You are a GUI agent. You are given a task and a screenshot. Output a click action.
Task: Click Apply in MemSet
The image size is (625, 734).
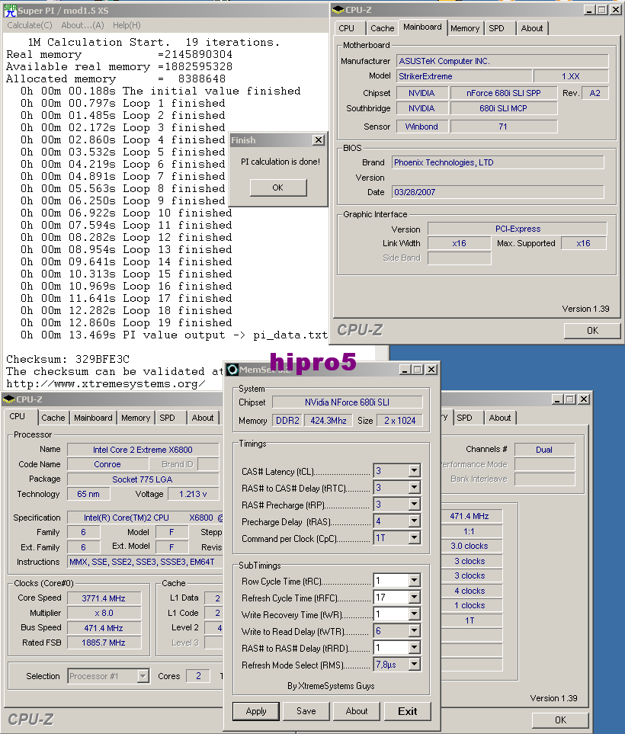(x=256, y=711)
